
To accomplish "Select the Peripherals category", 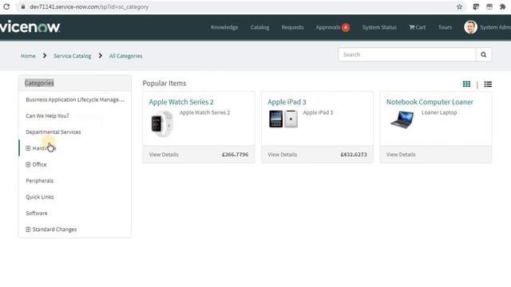I will tap(39, 181).
